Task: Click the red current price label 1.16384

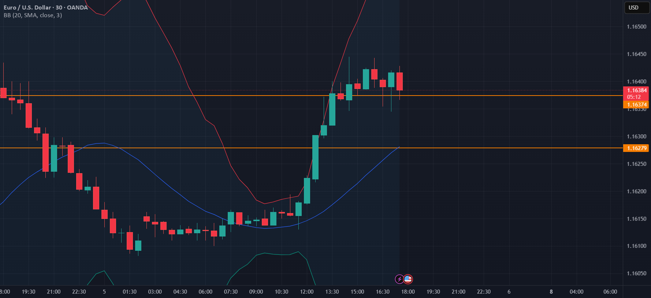Action: coord(637,90)
